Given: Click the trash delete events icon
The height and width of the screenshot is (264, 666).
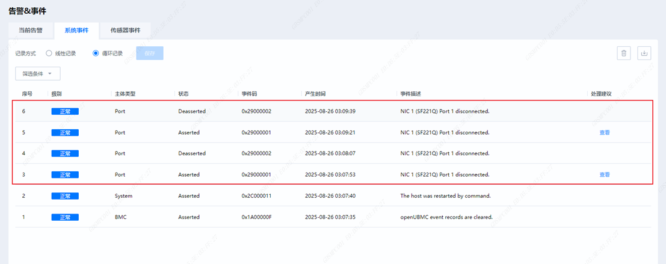Looking at the screenshot, I should coord(624,53).
